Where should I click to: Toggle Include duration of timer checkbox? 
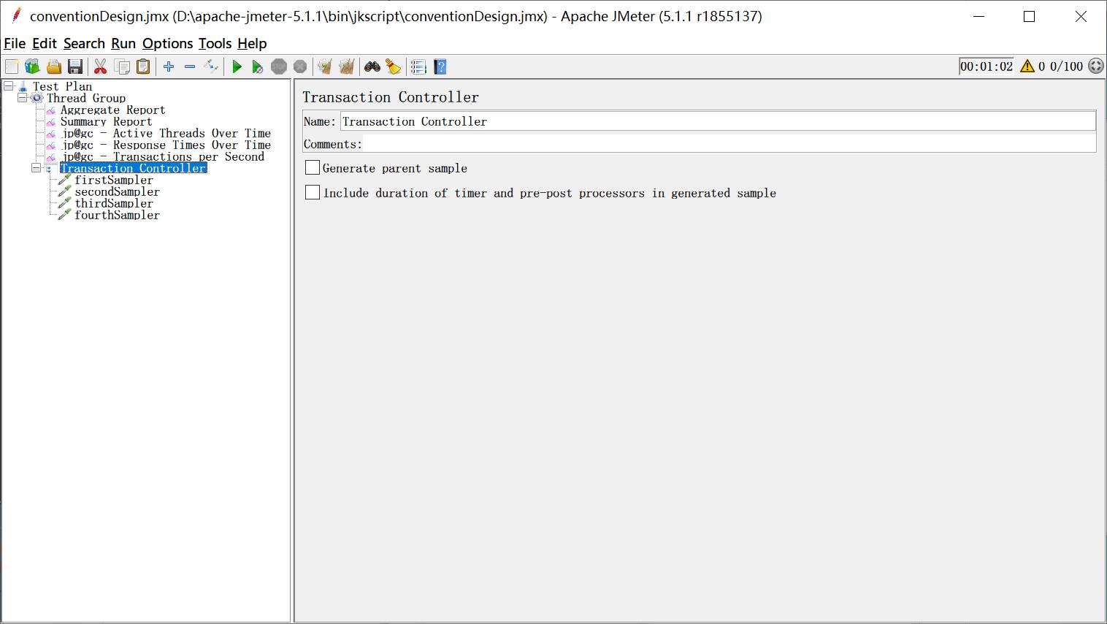pyautogui.click(x=313, y=193)
